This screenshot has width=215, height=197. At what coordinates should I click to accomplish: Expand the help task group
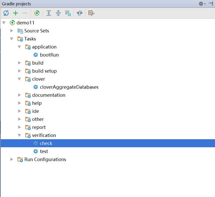click(20, 103)
